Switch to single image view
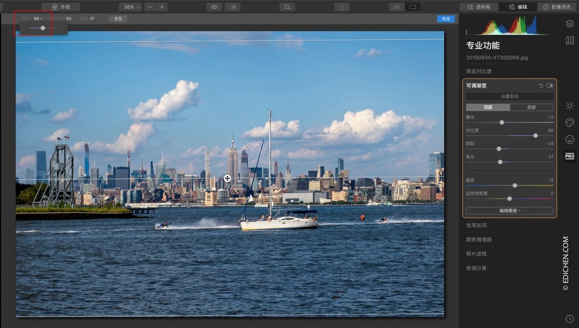The height and width of the screenshot is (328, 579). [413, 7]
